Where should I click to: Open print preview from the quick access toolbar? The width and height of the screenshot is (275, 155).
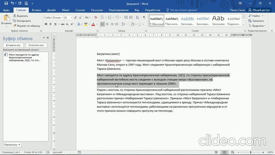pyautogui.click(x=26, y=3)
